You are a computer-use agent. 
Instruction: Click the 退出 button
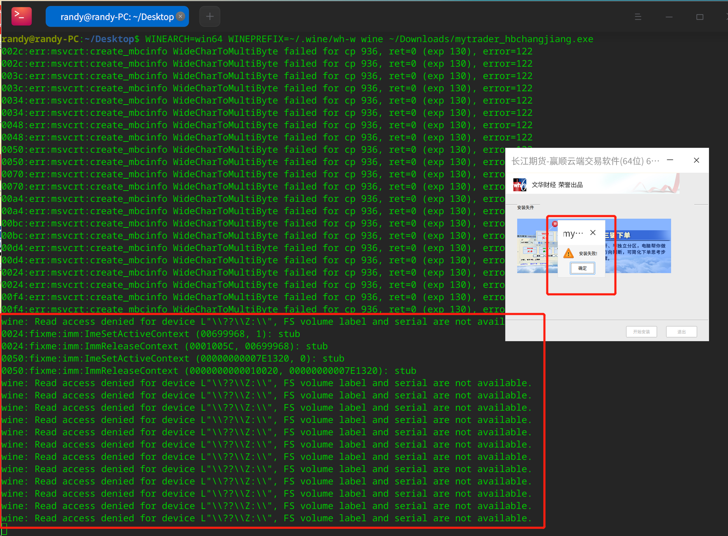click(x=681, y=332)
